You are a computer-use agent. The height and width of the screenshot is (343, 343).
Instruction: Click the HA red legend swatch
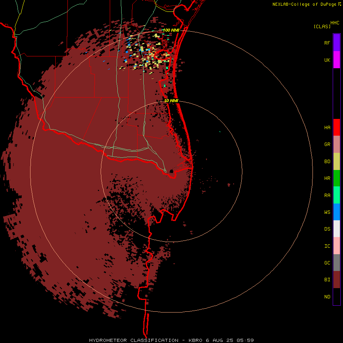(337, 127)
